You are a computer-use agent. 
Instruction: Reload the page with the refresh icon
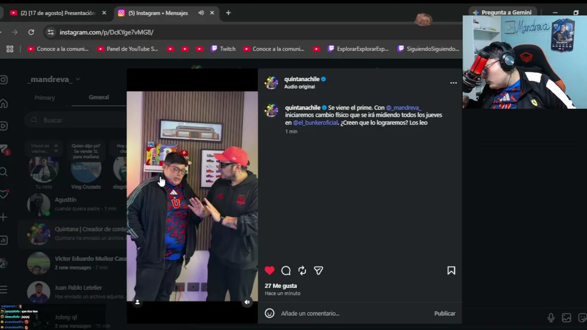[x=31, y=32]
